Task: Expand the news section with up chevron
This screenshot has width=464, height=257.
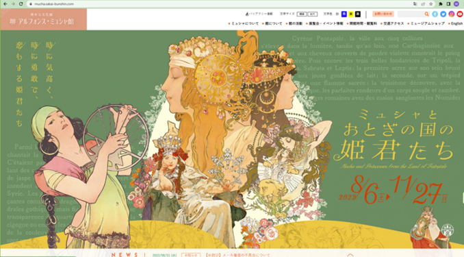Action: coord(350,255)
